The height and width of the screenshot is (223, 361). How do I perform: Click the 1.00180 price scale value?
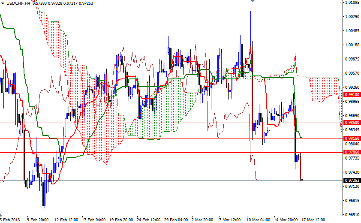pyautogui.click(x=352, y=45)
